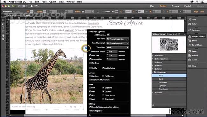The width and height of the screenshot is (207, 117).
Task: Click the anchor link icon in control bar
Action: click(x=98, y=12)
